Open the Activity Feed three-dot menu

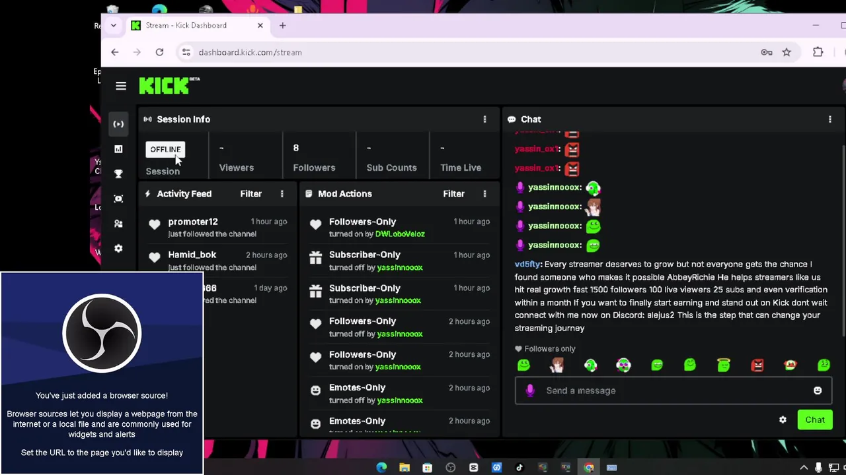click(282, 194)
